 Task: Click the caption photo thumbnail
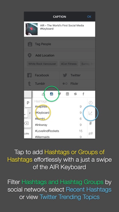[32, 29]
